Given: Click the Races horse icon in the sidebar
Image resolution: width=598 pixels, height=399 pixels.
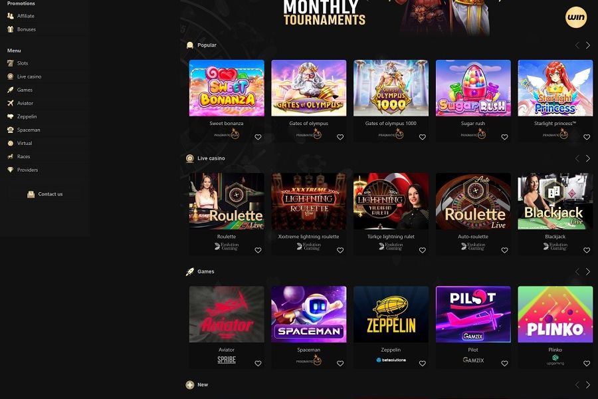Looking at the screenshot, I should click(x=10, y=156).
